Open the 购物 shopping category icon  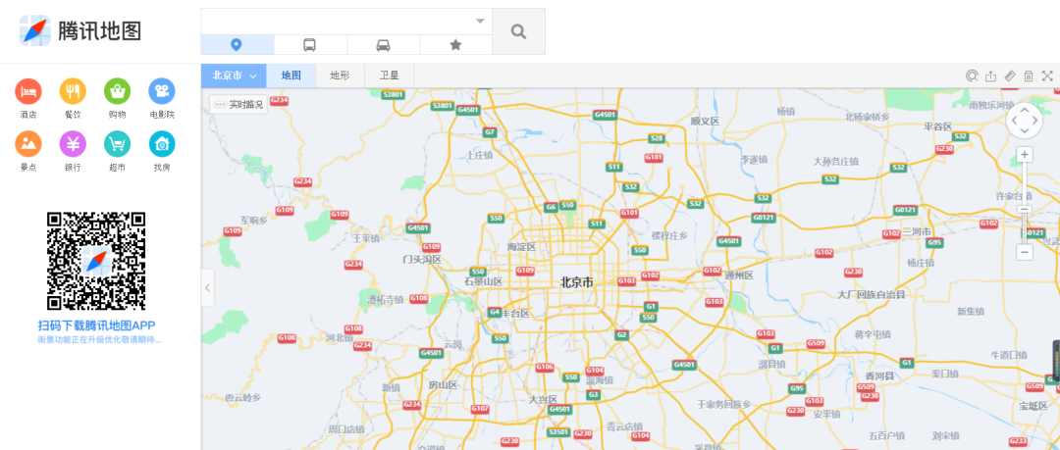point(117,91)
